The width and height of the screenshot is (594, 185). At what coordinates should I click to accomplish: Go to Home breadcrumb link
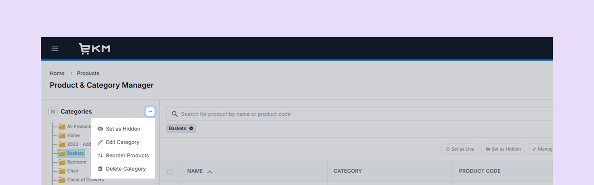point(57,73)
